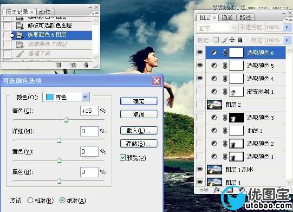Click the 载入(L)... button
Screen dimensions: 293x212
tap(139, 131)
